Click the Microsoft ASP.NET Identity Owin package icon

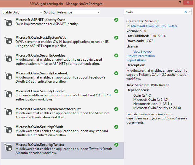(x=9, y=23)
